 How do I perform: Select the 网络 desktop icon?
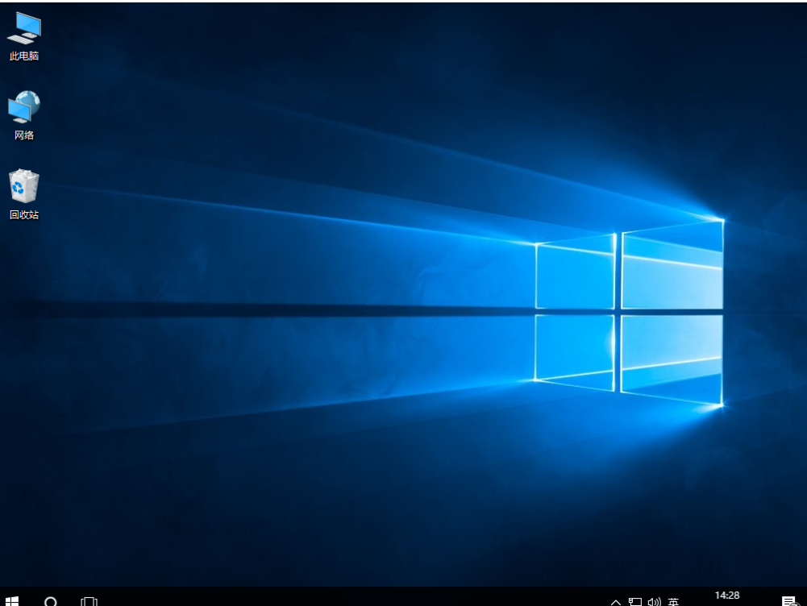click(x=23, y=115)
